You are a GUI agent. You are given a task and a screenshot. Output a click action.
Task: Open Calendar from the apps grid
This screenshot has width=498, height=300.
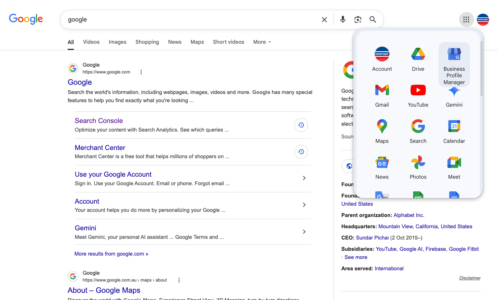(x=454, y=132)
